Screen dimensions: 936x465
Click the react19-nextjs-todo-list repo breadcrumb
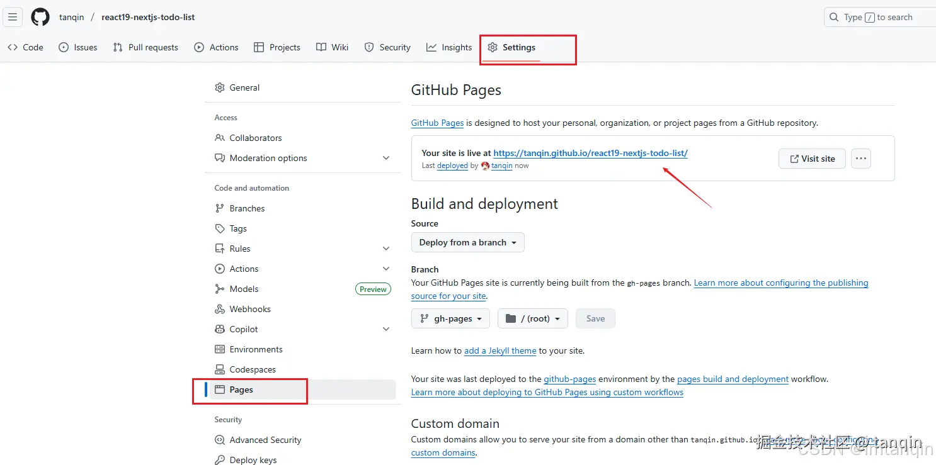148,17
